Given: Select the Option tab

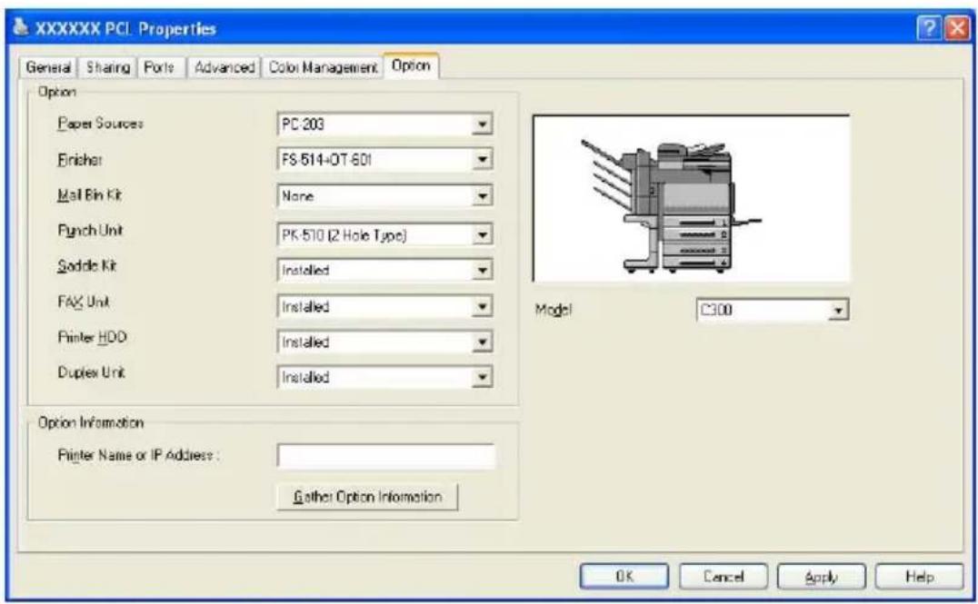Looking at the screenshot, I should click(x=411, y=65).
